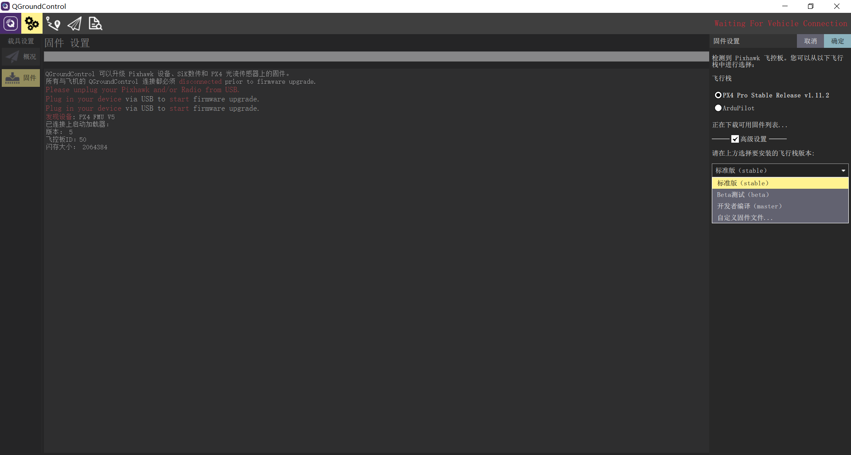
Task: Switch to the Fly view paper plane icon
Action: (x=74, y=23)
